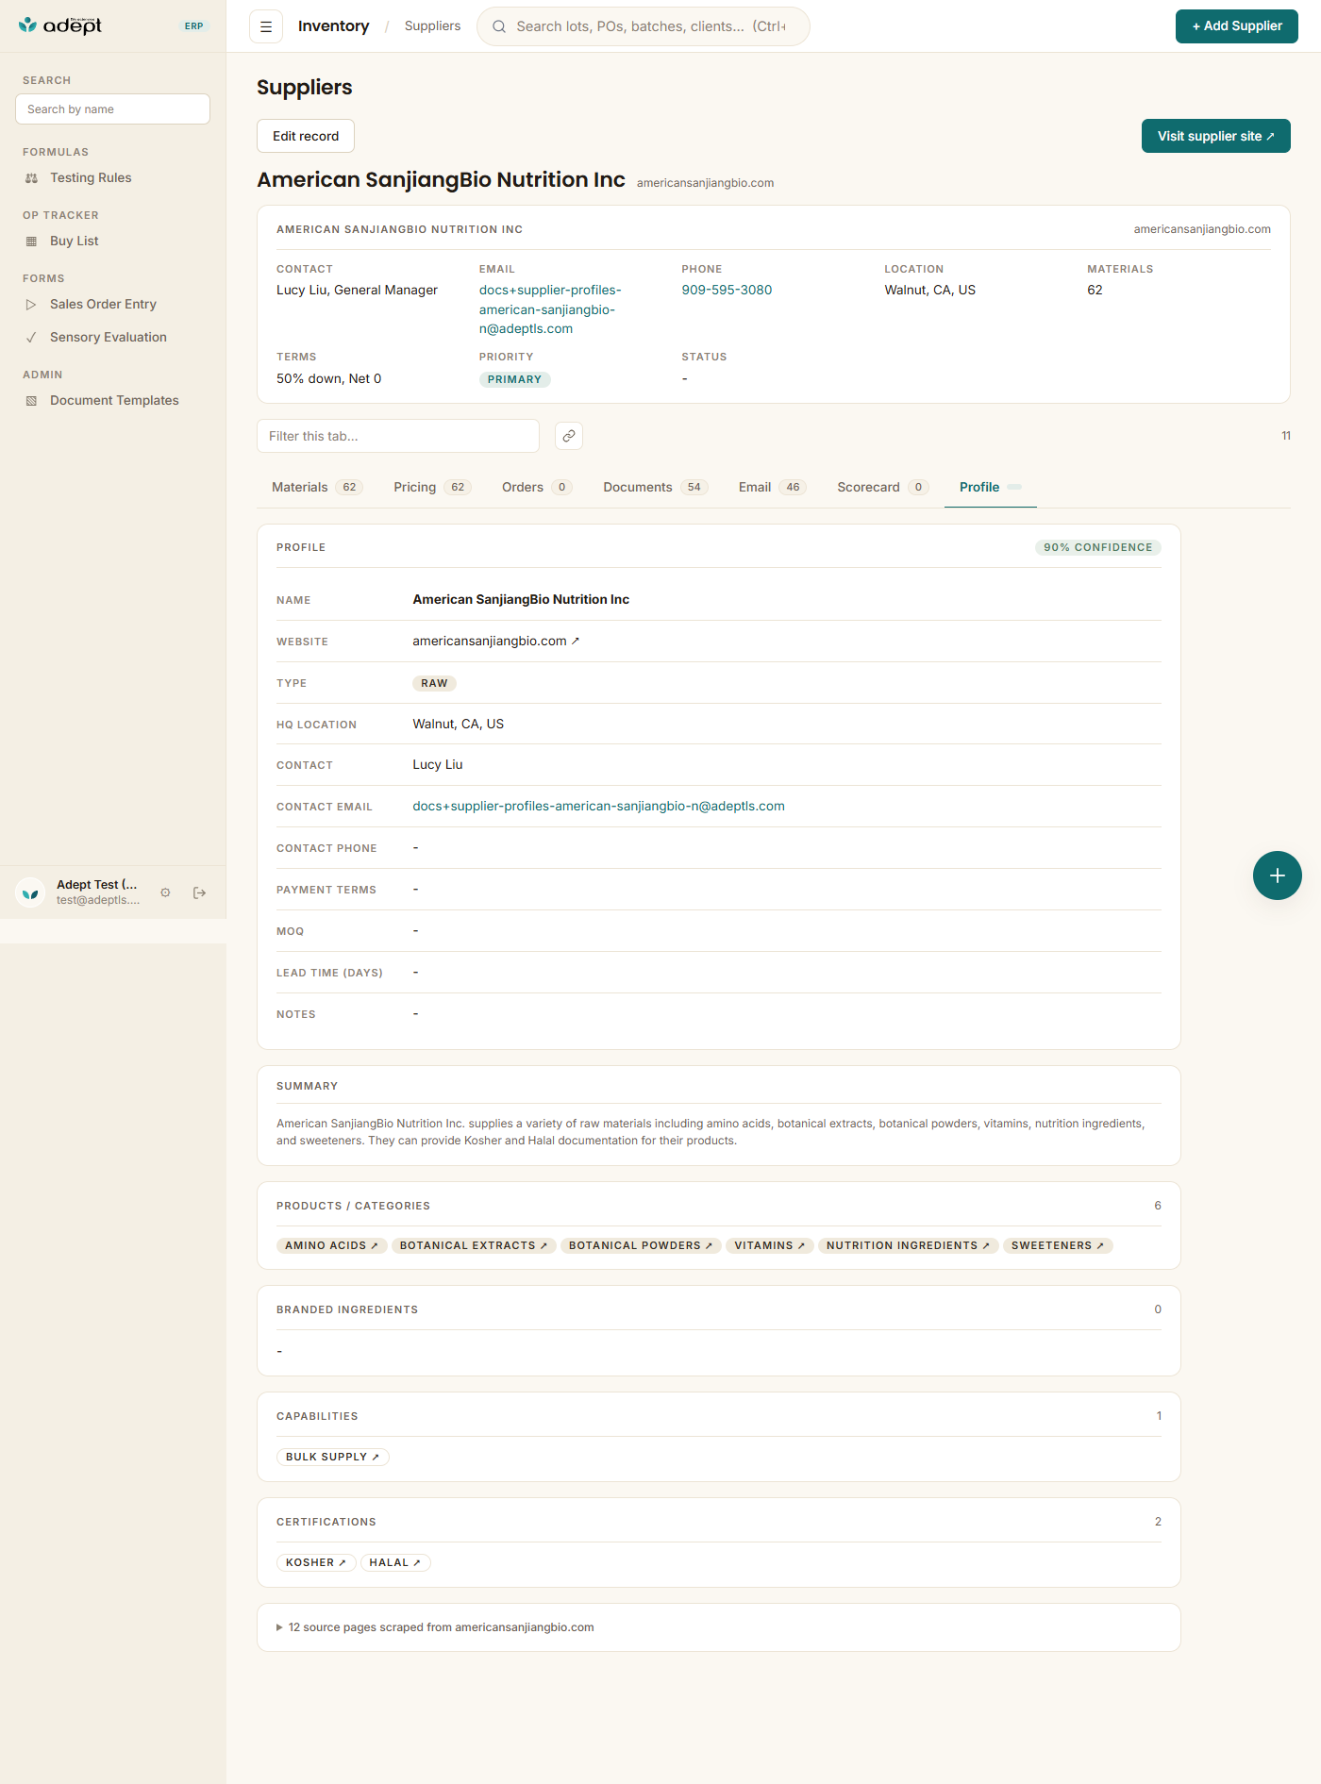Click the Vitamins category tag
This screenshot has width=1321, height=1784.
tap(770, 1245)
